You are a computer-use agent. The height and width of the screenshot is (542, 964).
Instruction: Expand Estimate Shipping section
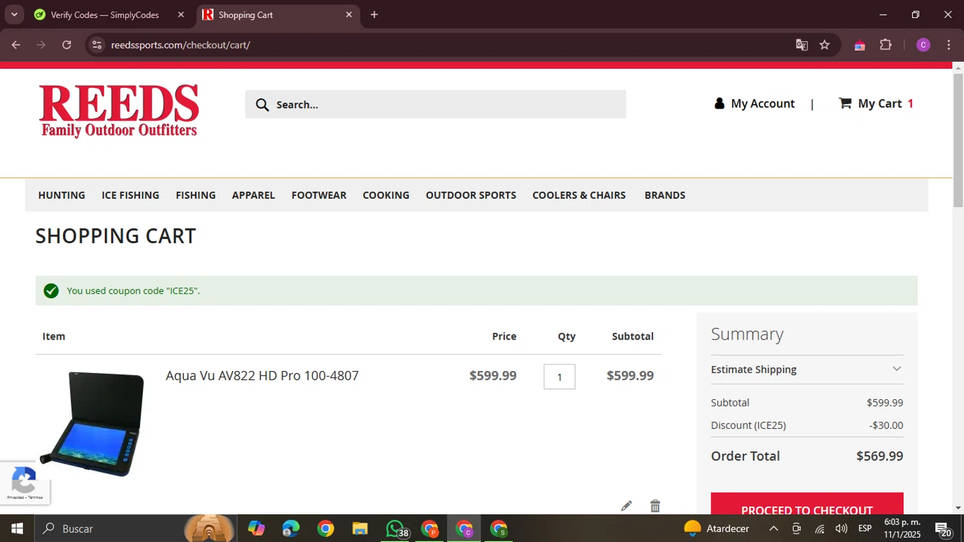[x=807, y=370]
